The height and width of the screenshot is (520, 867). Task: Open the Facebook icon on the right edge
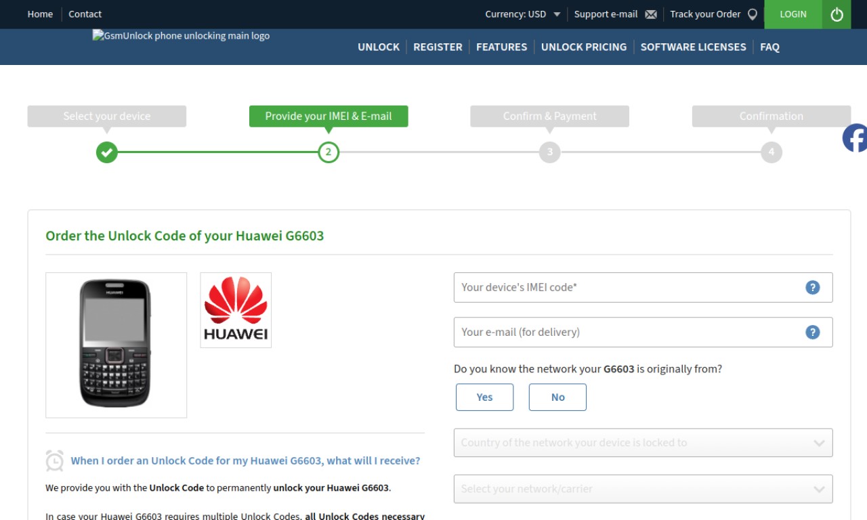pyautogui.click(x=855, y=138)
